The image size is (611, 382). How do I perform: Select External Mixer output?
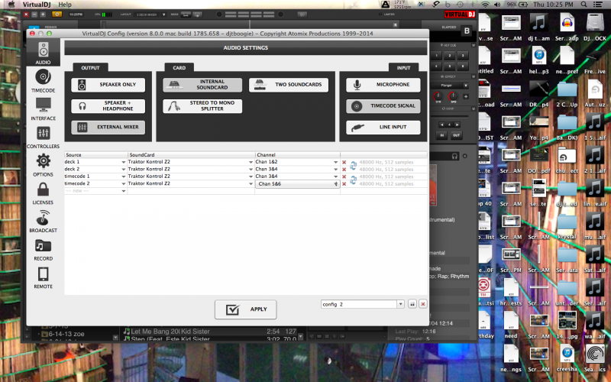click(108, 127)
